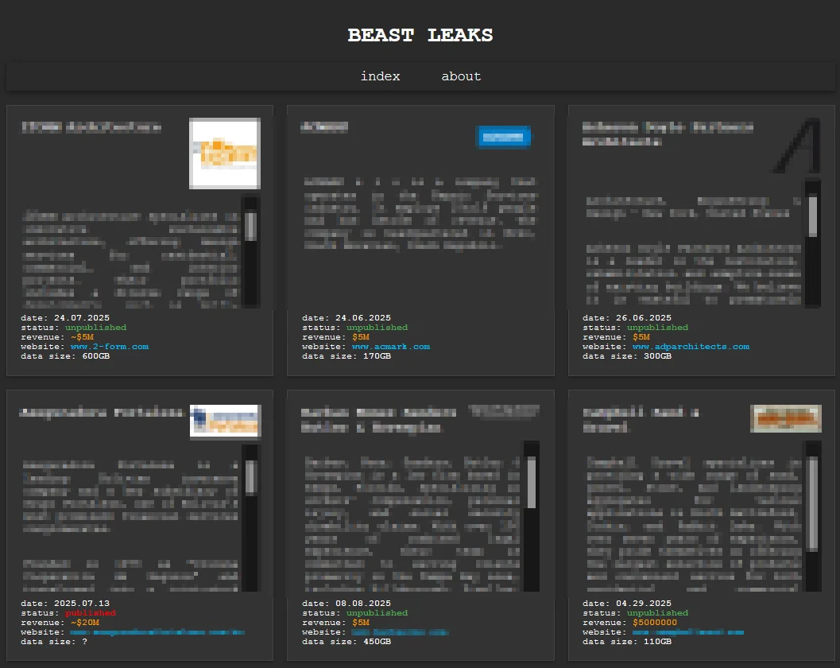This screenshot has width=840, height=668.
Task: Select the date 04.29.2025 text
Action: tap(627, 603)
